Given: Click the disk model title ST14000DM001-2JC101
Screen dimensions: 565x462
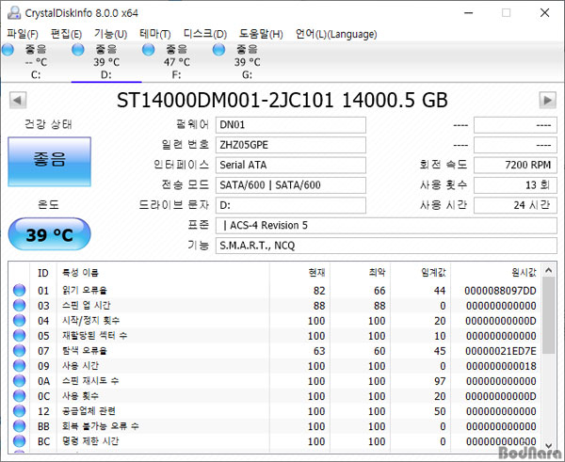Looking at the screenshot, I should tap(225, 100).
